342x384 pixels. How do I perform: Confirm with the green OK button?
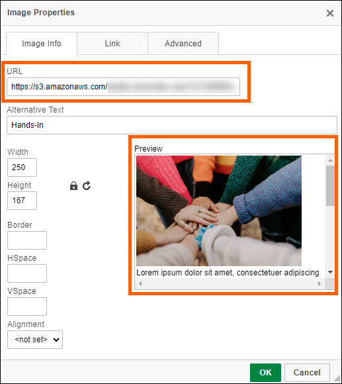click(265, 373)
